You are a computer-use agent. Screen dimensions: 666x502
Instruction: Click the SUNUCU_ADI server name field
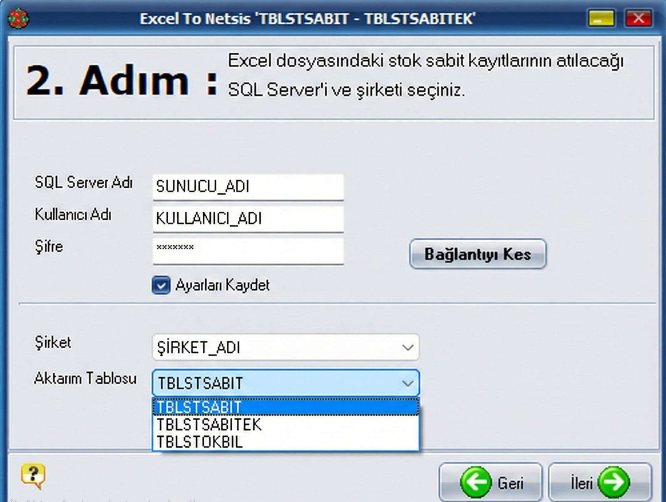248,187
